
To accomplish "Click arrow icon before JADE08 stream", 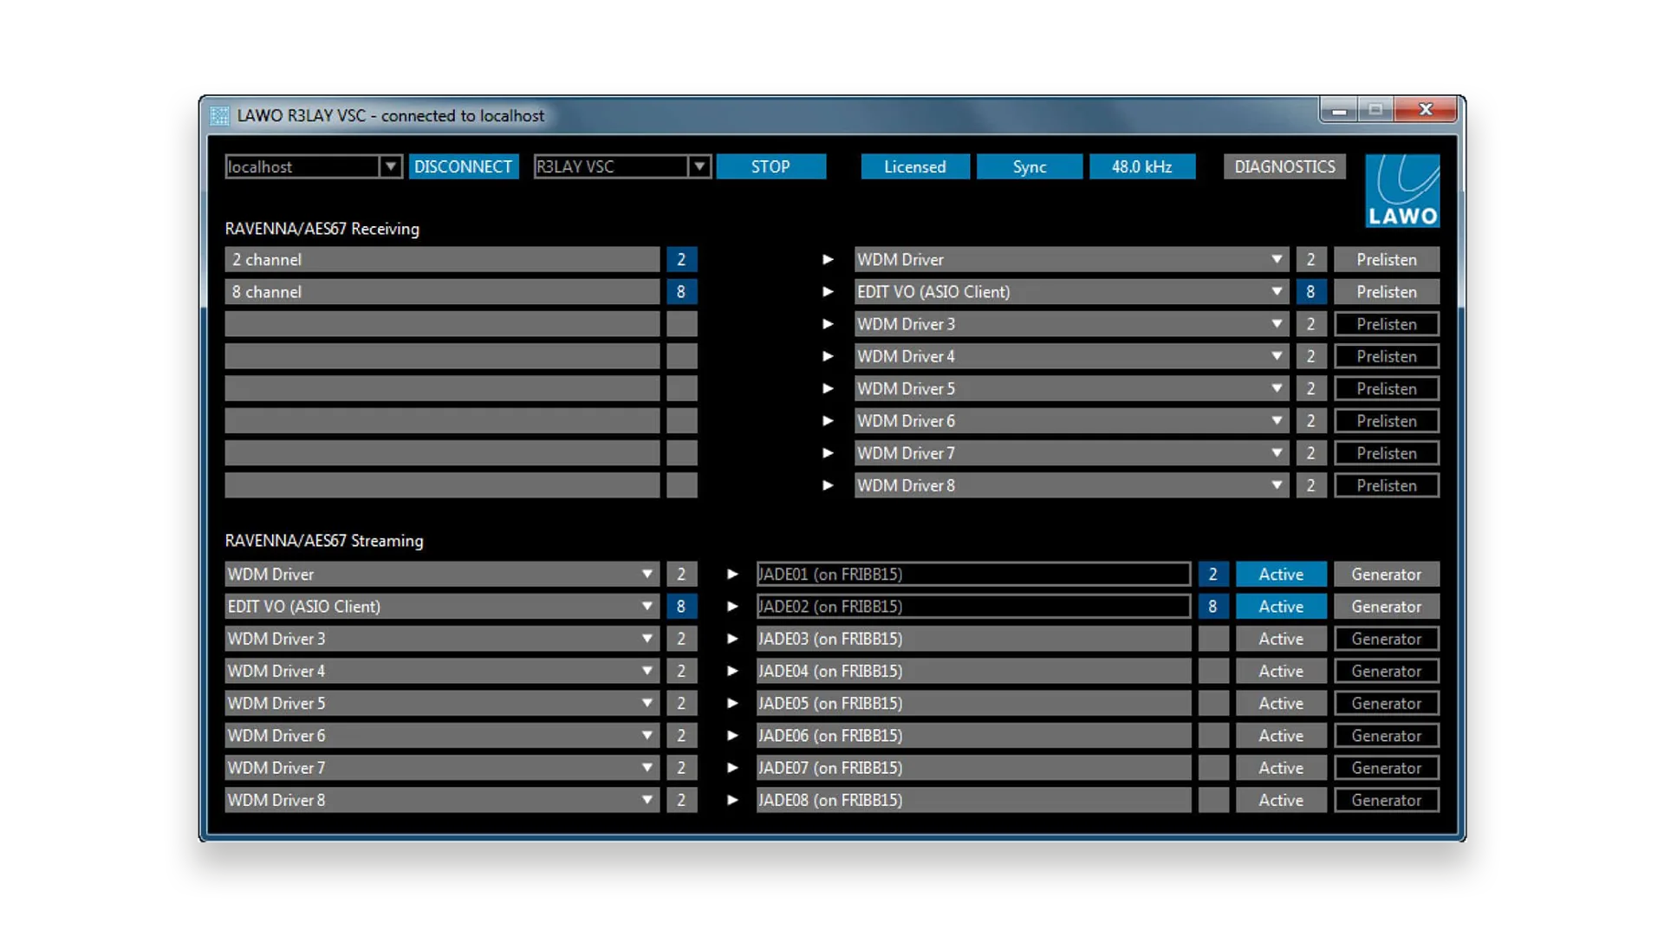I will (x=732, y=800).
